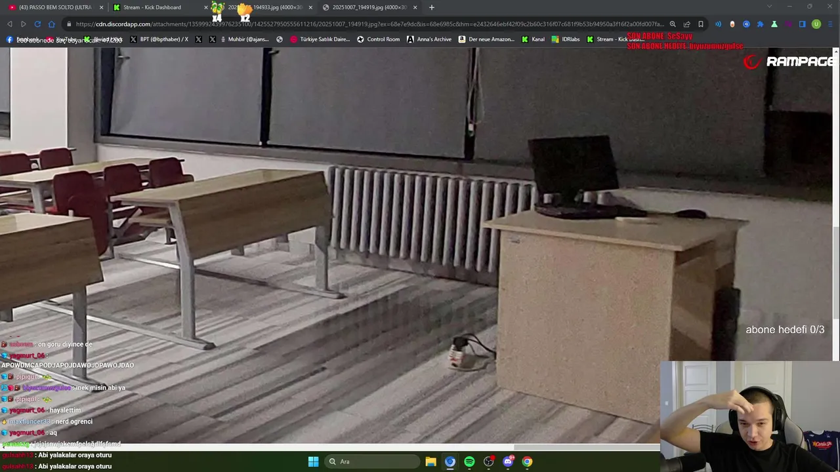Click the classroom photo to zoom
This screenshot has height=472, width=840.
point(417,246)
